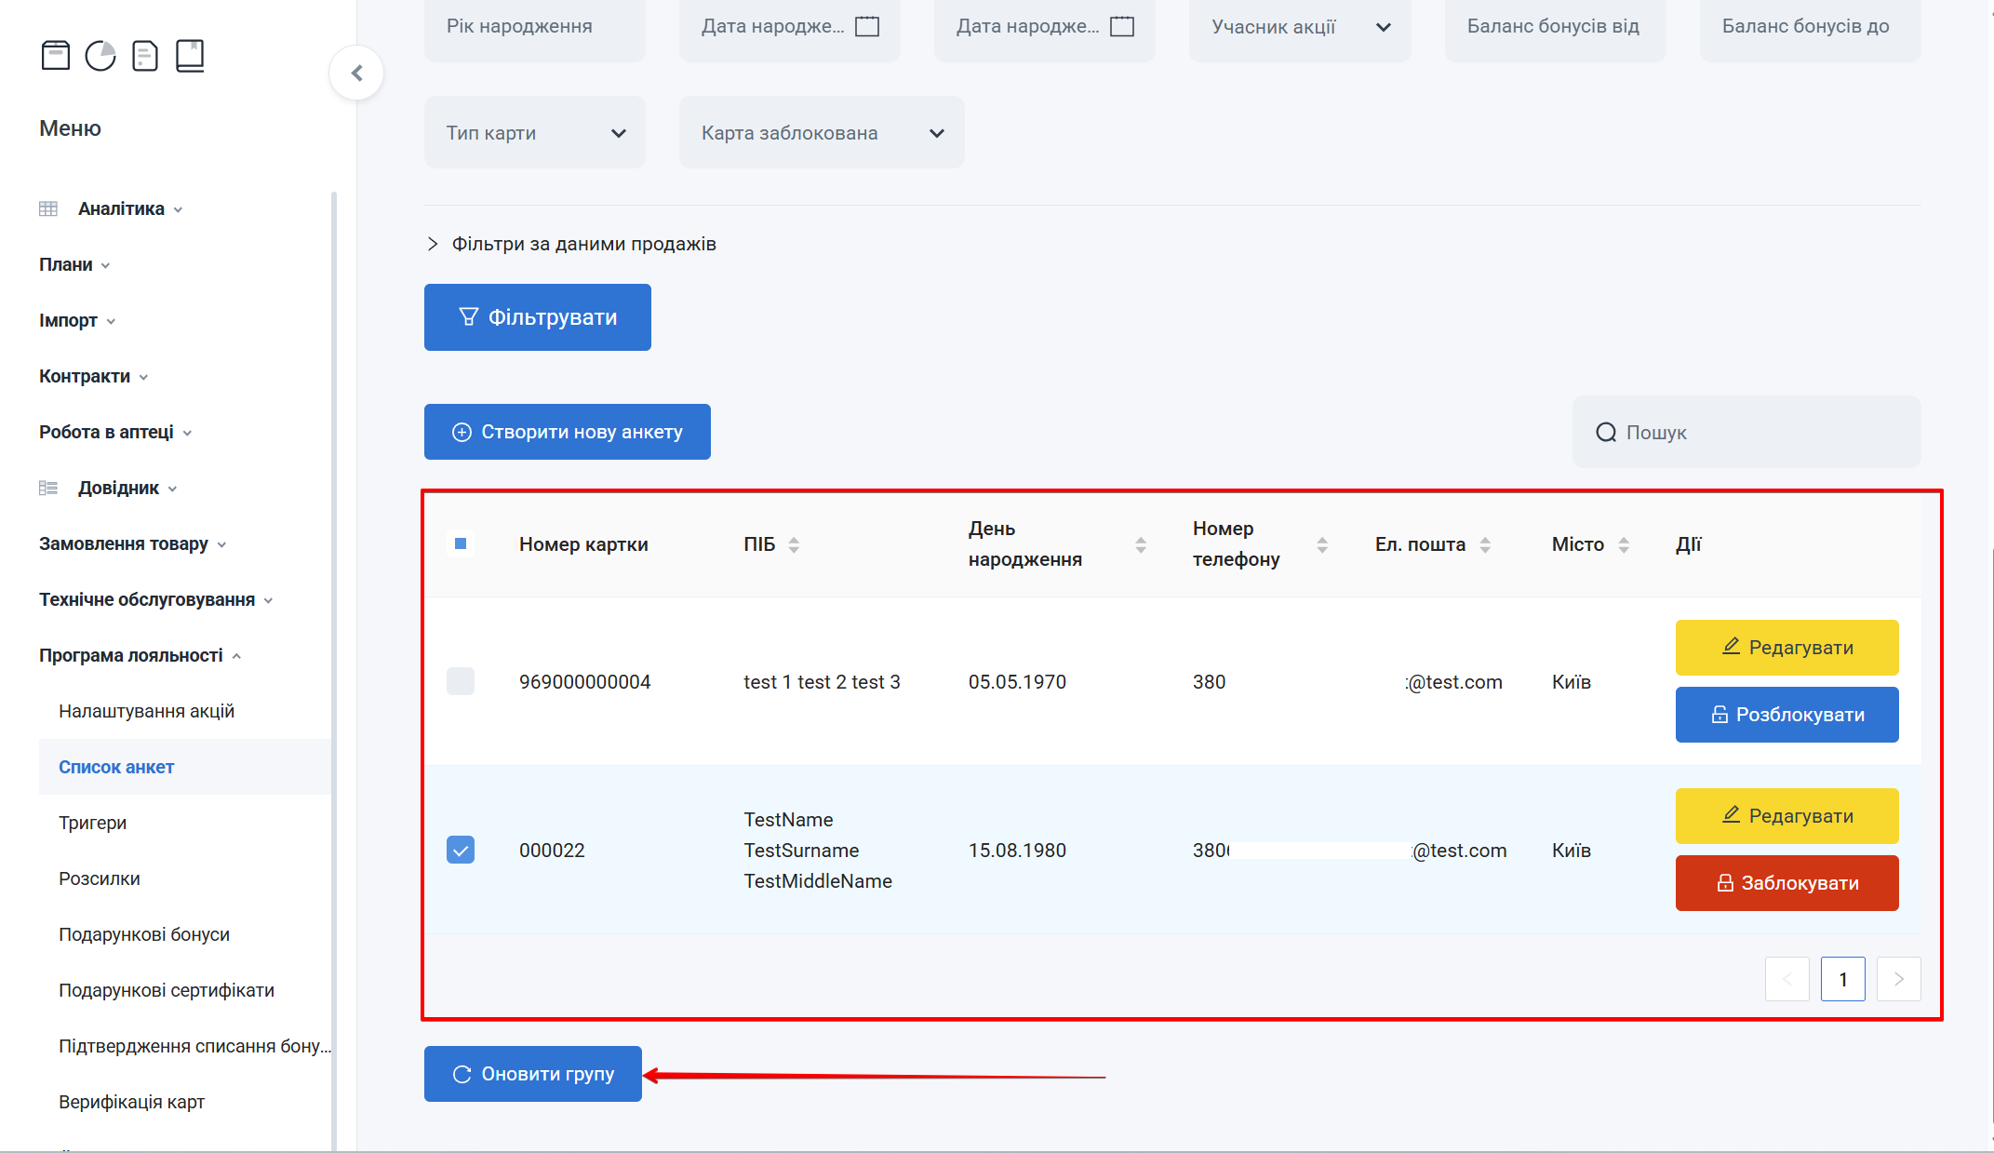This screenshot has width=1994, height=1153.
Task: Toggle the select-all checkbox in table header
Action: (x=461, y=543)
